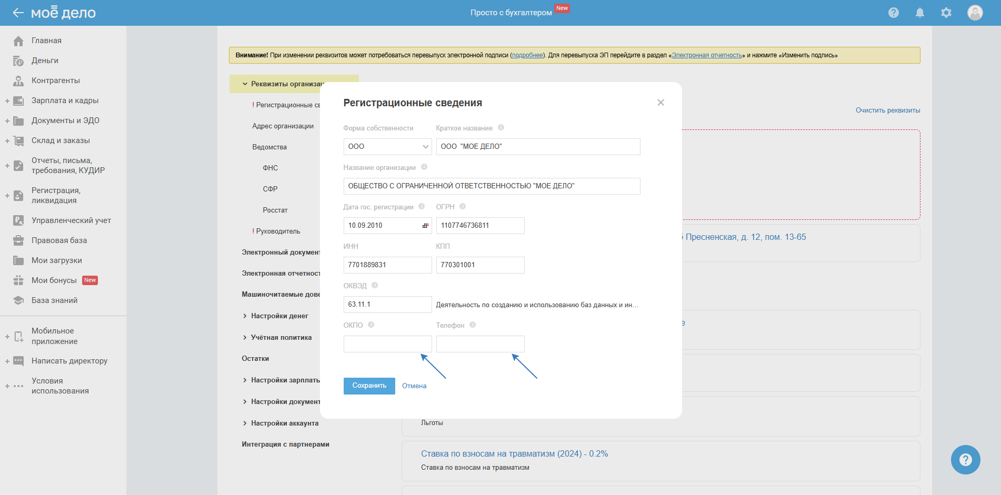Screen dimensions: 1001x495
Task: Close the Регистрационные сведения dialog
Action: pyautogui.click(x=660, y=103)
